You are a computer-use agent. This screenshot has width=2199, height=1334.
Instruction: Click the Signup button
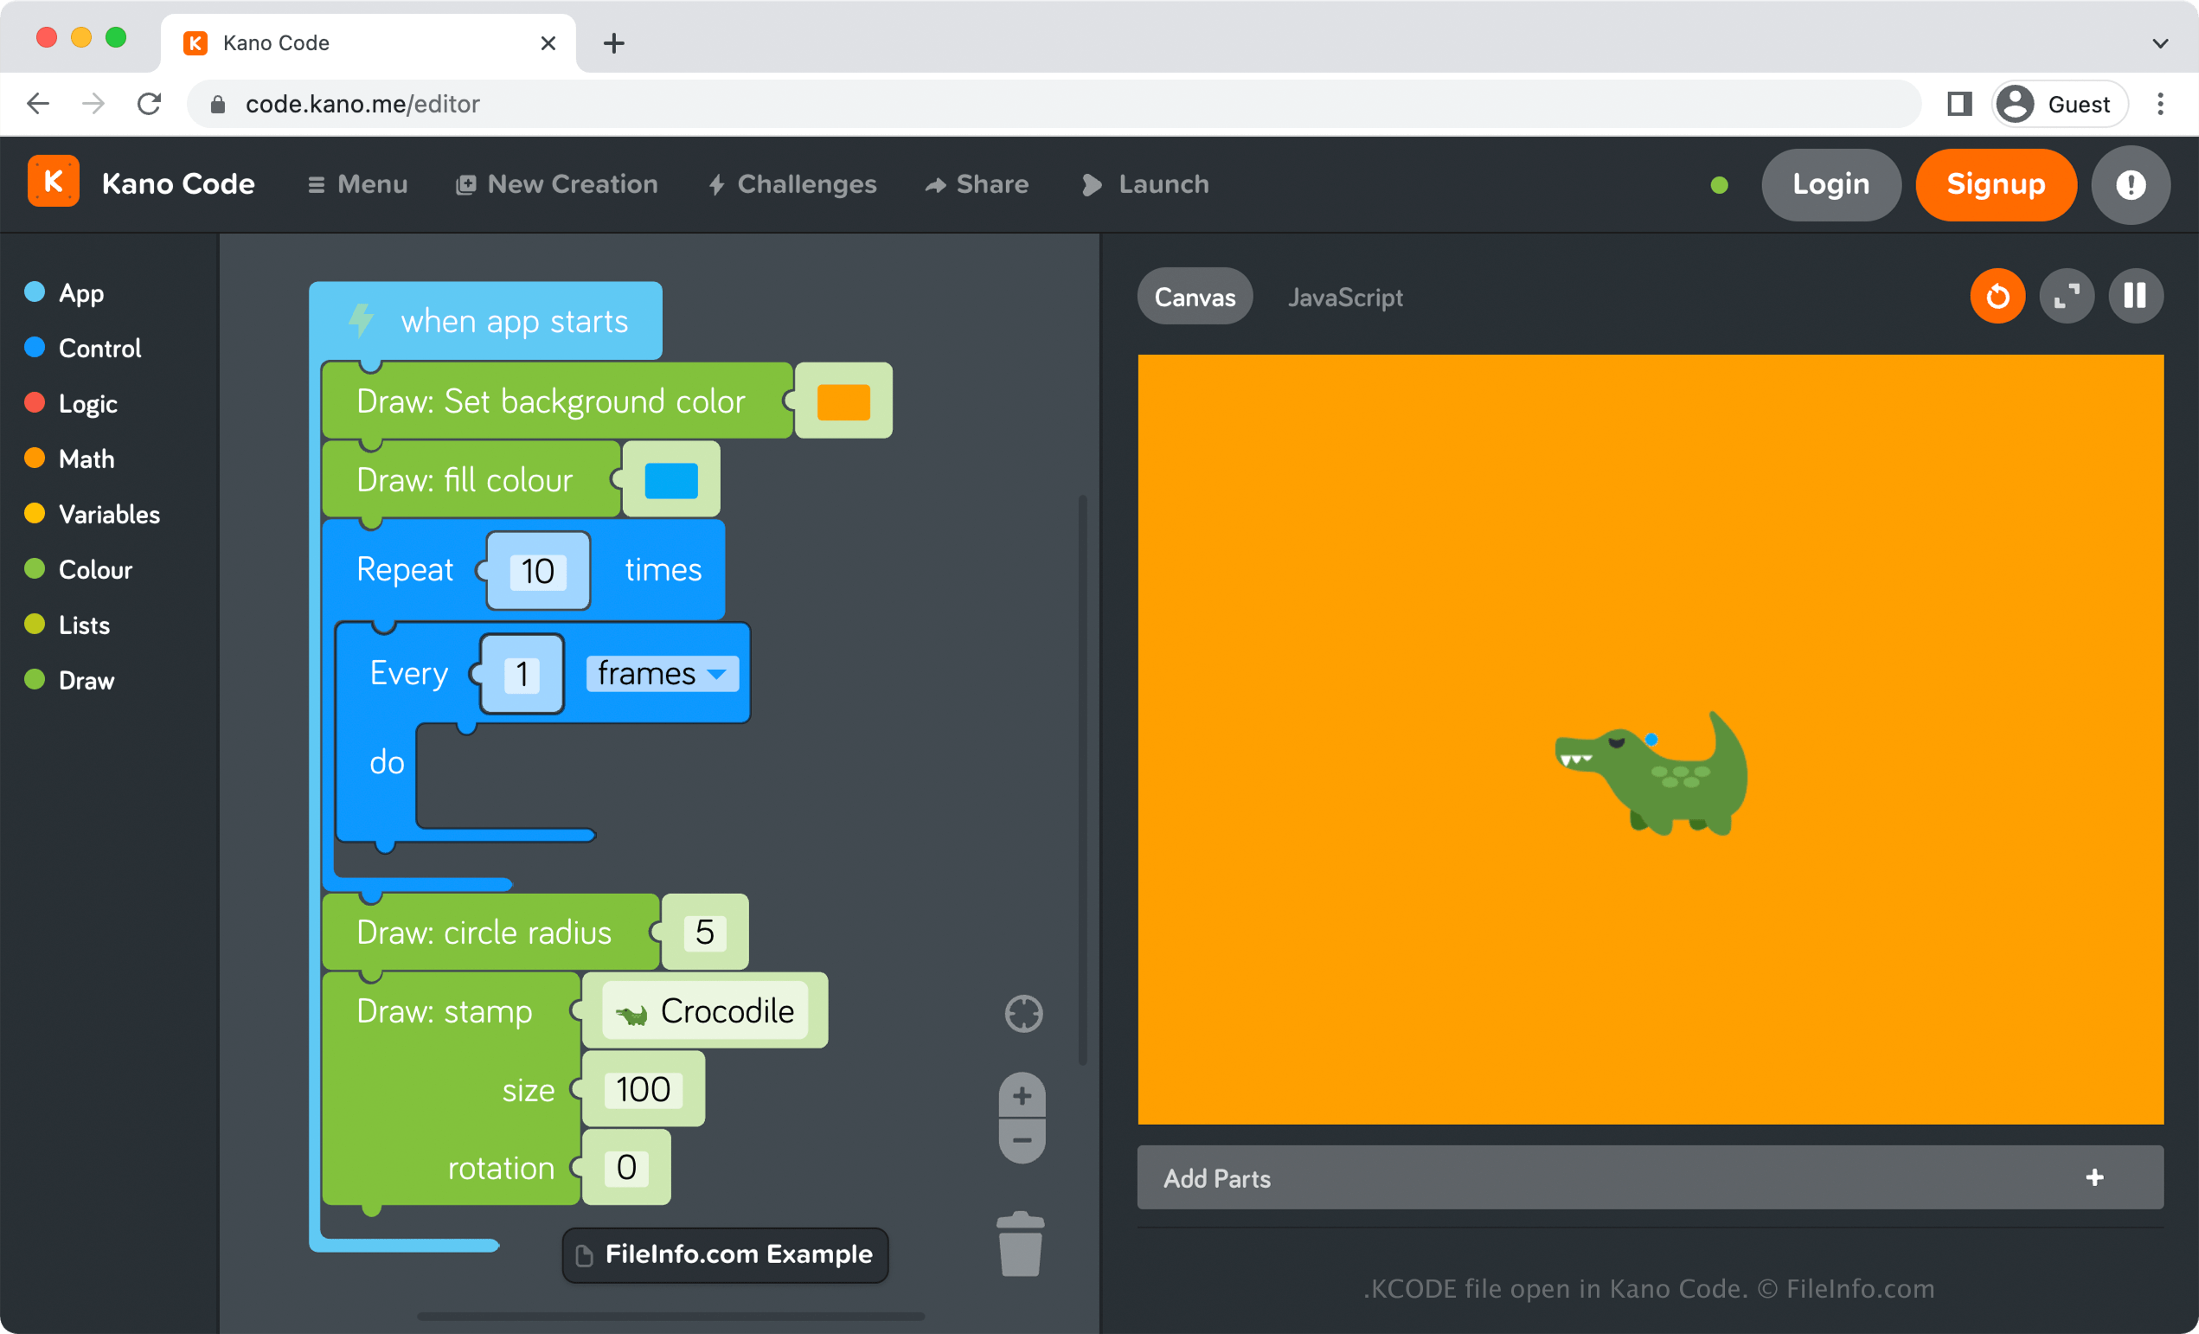pyautogui.click(x=1995, y=185)
